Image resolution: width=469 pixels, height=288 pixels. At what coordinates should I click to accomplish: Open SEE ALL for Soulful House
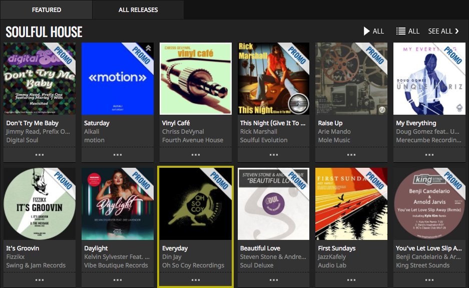[443, 31]
